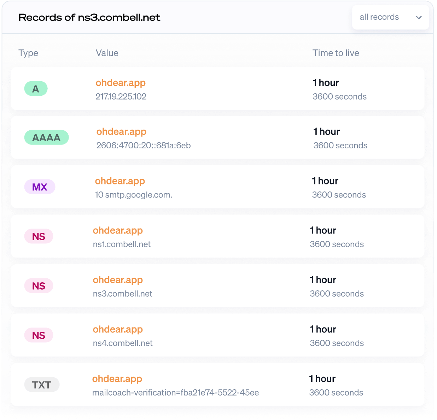Select the NS badge beside ns3.combell.net
This screenshot has width=437, height=420.
coord(39,286)
